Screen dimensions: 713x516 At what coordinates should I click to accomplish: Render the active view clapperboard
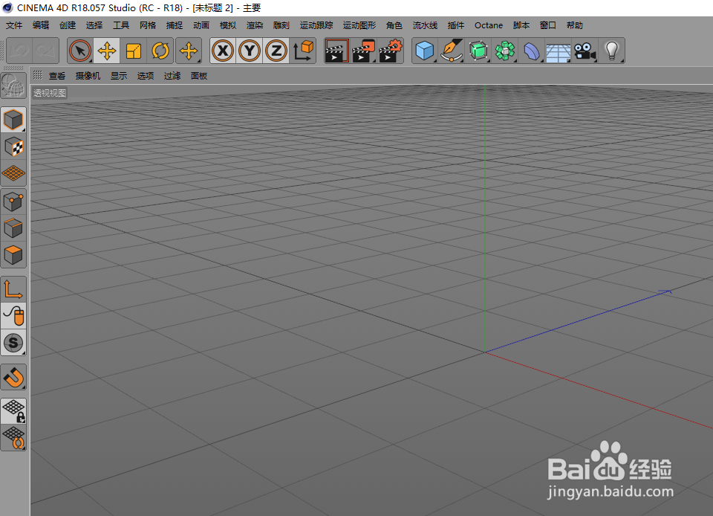point(336,51)
